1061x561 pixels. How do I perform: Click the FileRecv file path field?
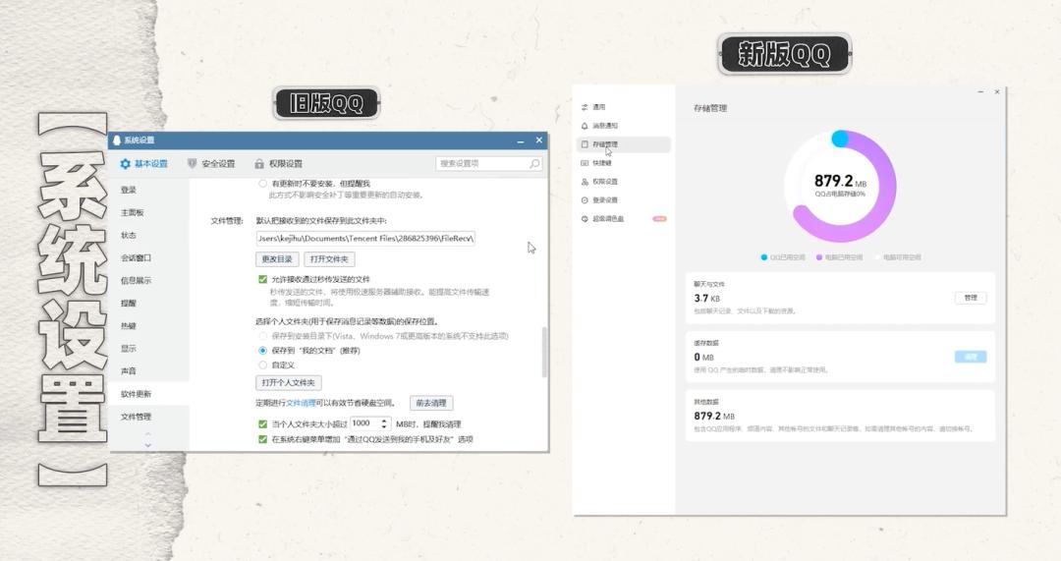click(365, 238)
